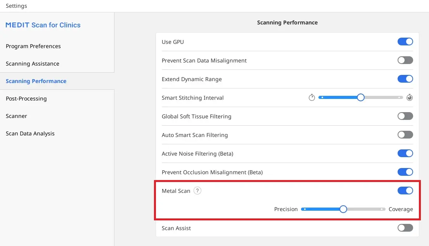Click the Scanning Performance heading

287,23
